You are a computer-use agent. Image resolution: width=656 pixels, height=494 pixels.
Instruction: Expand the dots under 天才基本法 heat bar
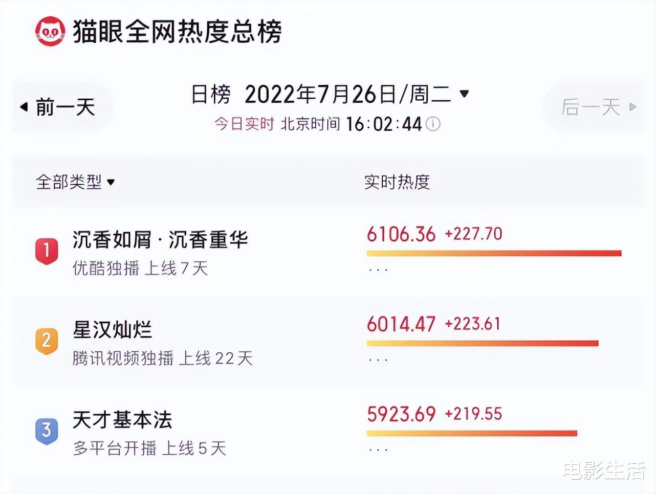click(378, 450)
